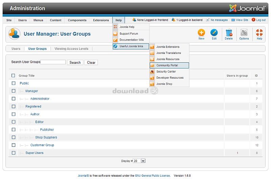
Task: Click the Community Portal submenu icon
Action: (152, 65)
